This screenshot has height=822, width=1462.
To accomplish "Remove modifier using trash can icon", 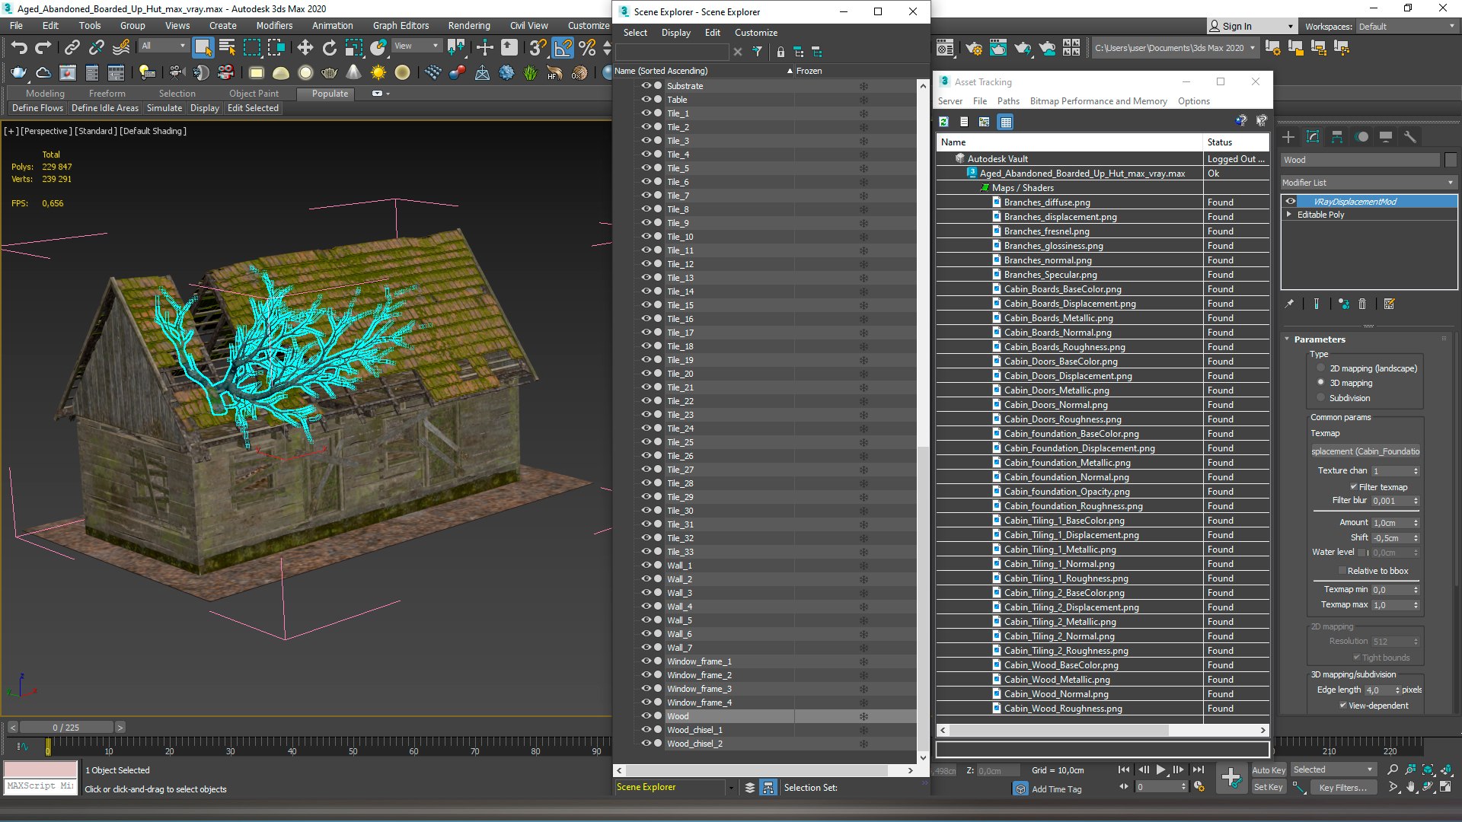I will (1362, 304).
